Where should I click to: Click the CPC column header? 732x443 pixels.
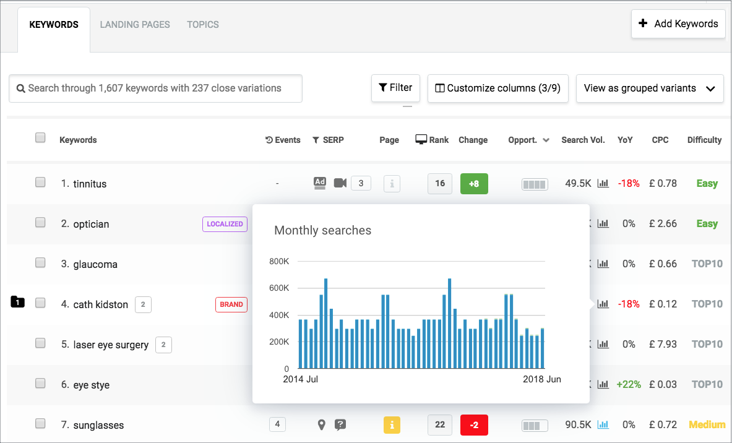(x=660, y=140)
